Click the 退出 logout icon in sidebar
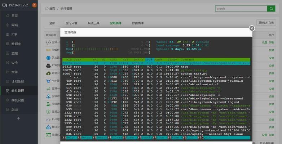 coord(8,109)
